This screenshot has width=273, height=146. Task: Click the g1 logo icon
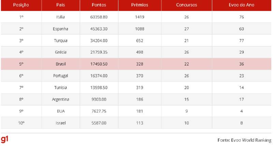(x=4, y=140)
